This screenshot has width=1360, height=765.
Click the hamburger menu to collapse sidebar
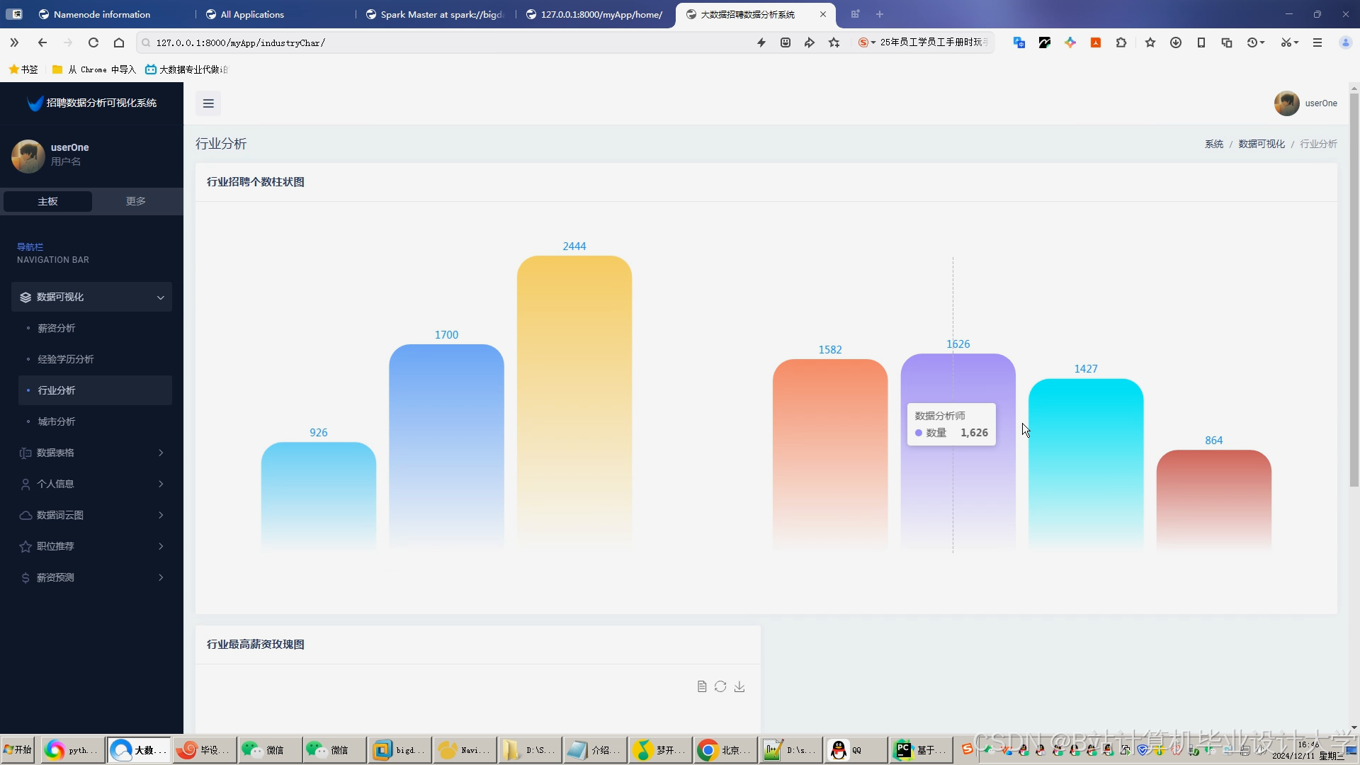[208, 103]
